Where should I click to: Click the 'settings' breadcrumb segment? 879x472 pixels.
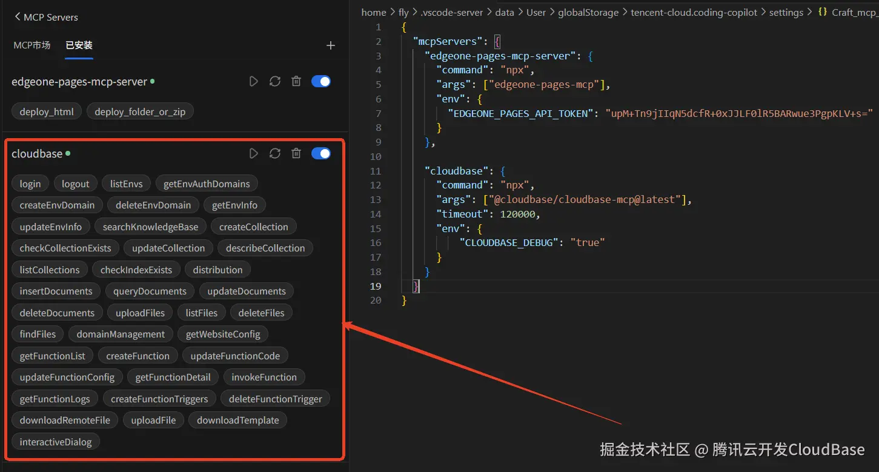tap(786, 12)
